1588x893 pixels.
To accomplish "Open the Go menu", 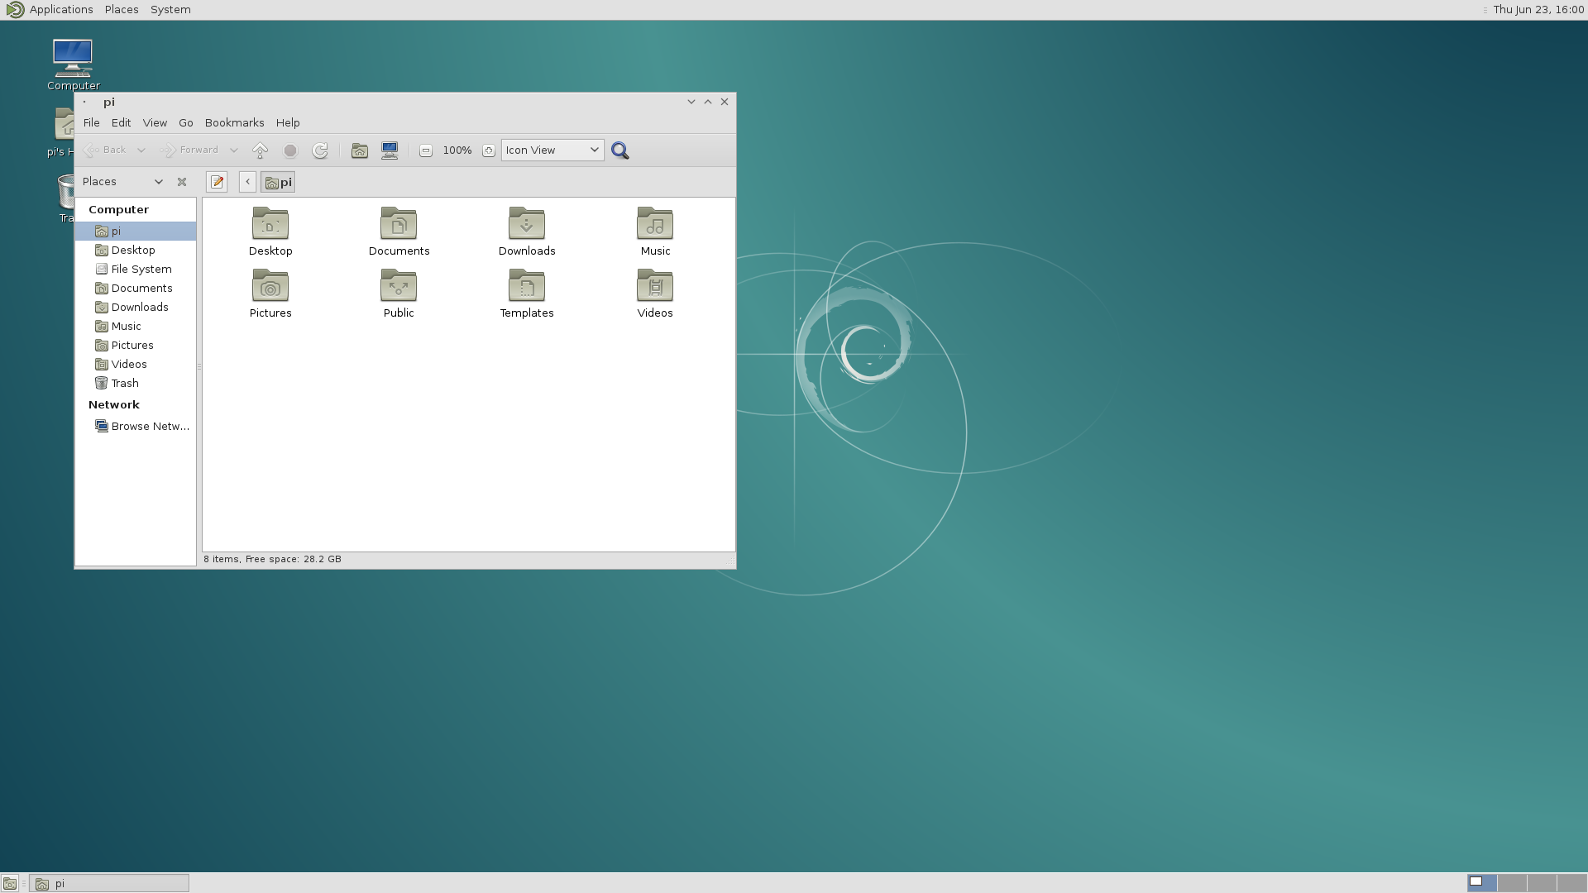I will coord(186,123).
